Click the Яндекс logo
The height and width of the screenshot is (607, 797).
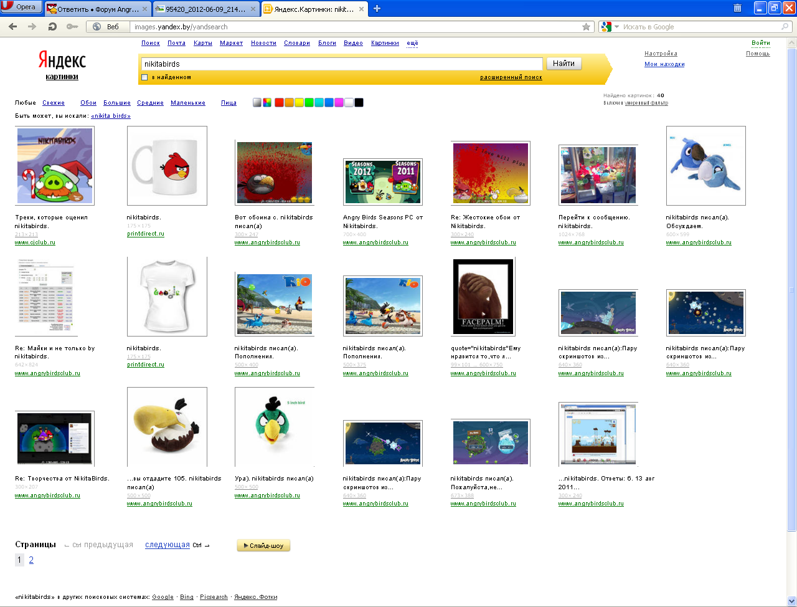(x=62, y=60)
